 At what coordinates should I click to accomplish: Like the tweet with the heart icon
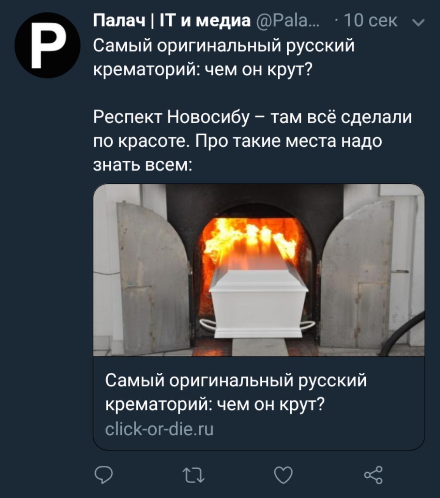(x=283, y=475)
